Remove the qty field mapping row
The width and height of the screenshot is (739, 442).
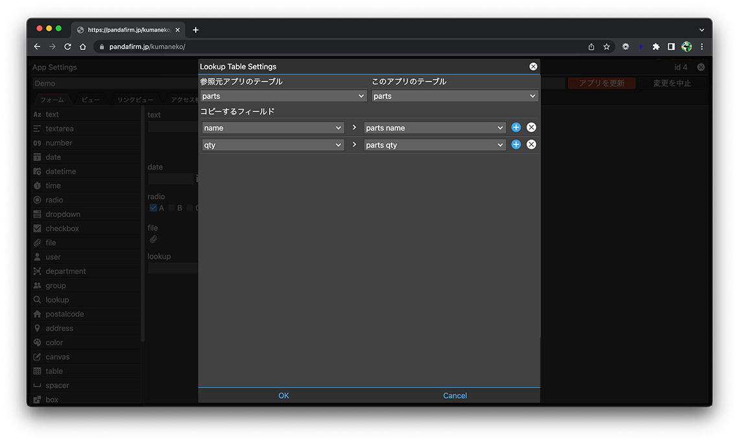coord(531,144)
